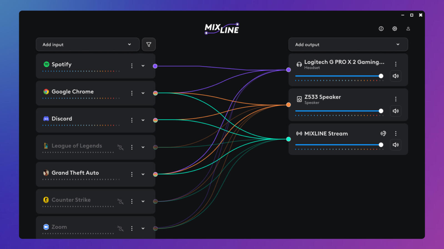This screenshot has width=444, height=249.
Task: Expand the Zoom input card
Action: point(143,228)
